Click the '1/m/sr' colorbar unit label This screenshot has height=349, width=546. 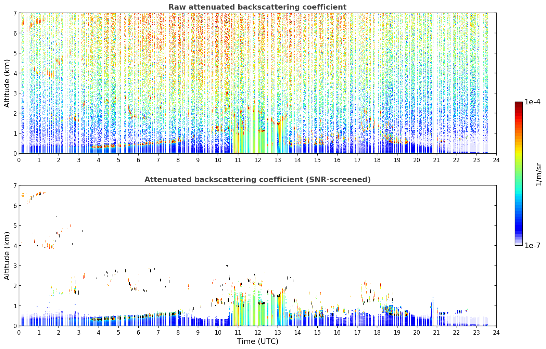coord(538,174)
